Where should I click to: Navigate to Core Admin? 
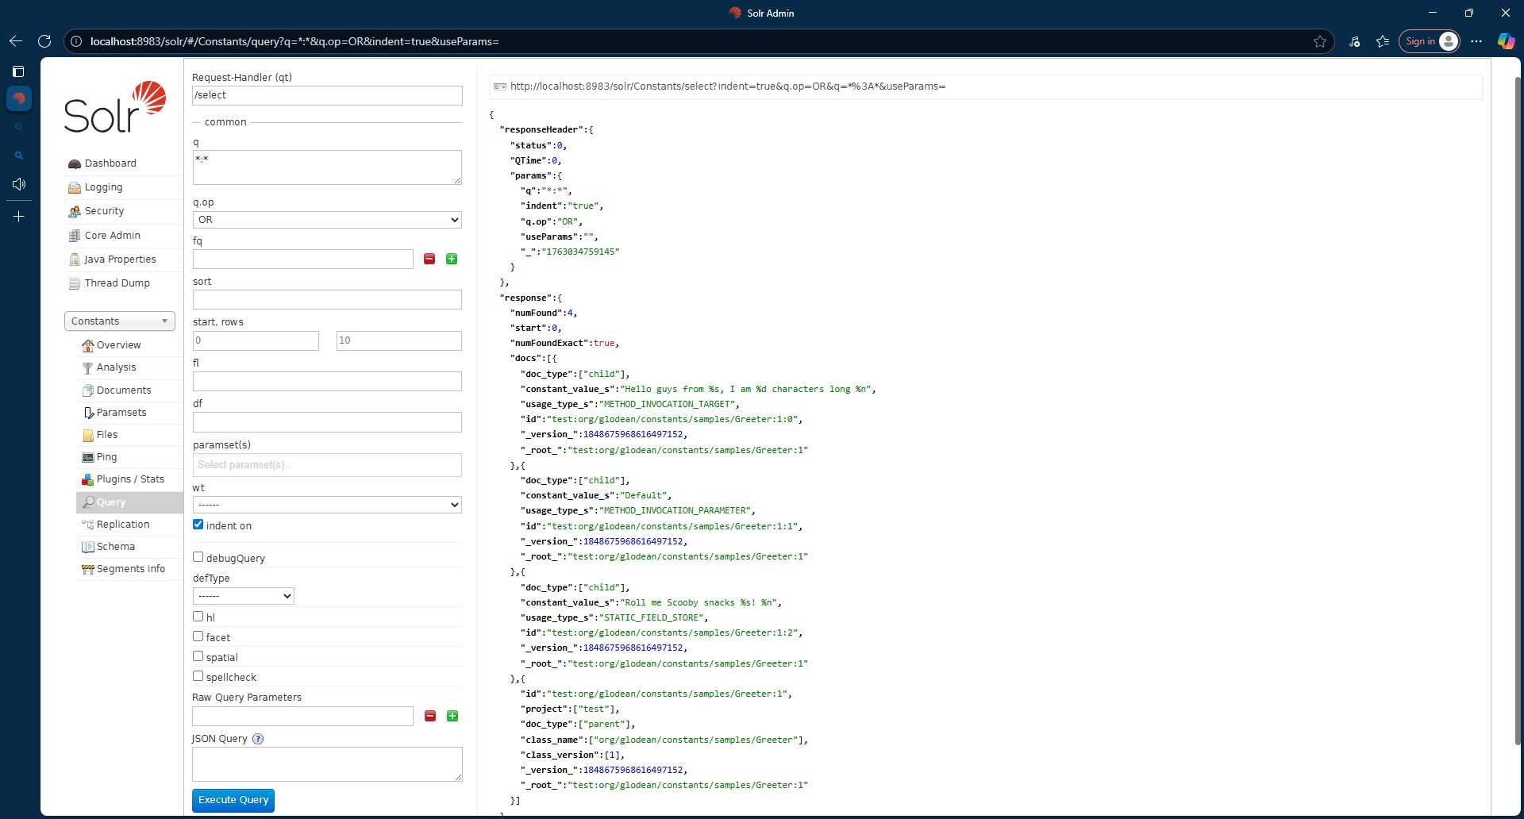click(113, 235)
